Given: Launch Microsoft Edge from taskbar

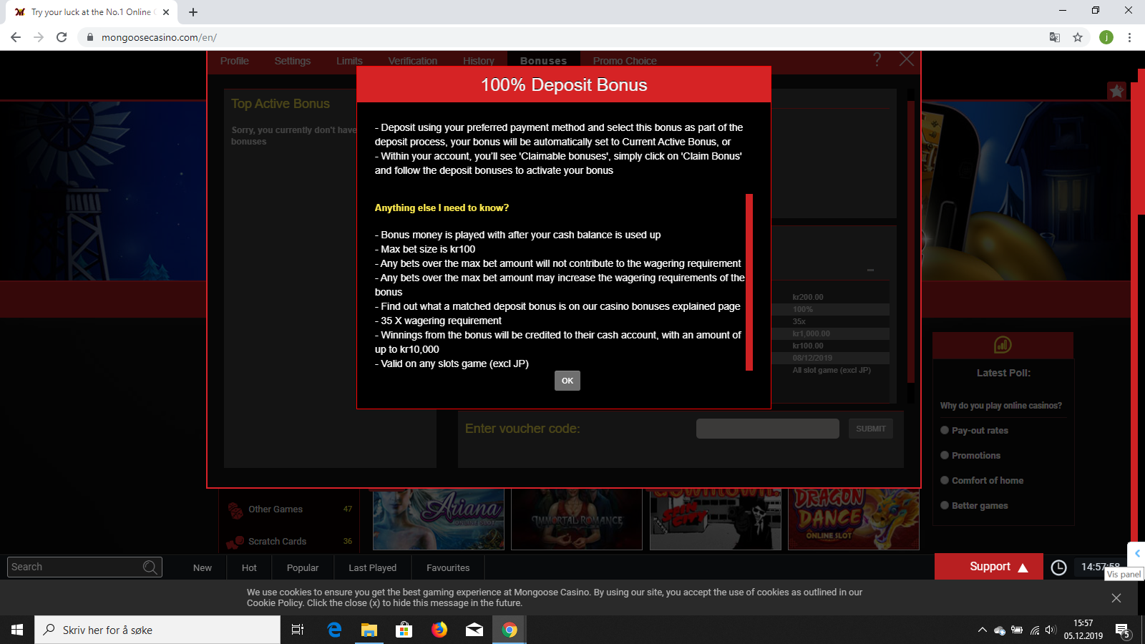Looking at the screenshot, I should (x=334, y=630).
